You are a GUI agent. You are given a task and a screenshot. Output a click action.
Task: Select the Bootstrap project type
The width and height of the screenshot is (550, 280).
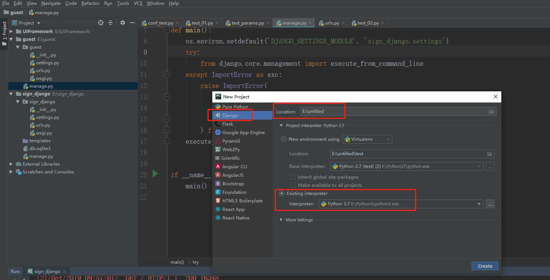(233, 184)
